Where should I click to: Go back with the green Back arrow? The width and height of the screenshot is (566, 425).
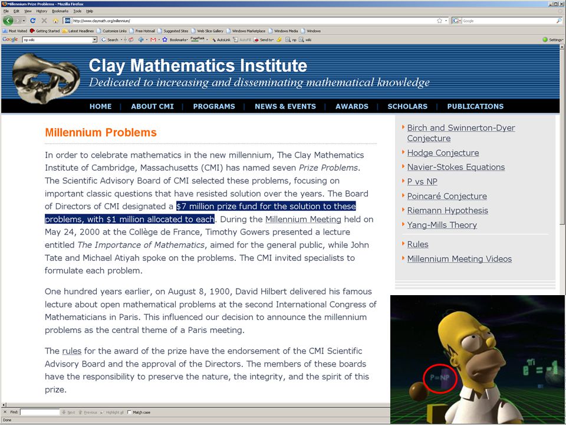pos(8,21)
